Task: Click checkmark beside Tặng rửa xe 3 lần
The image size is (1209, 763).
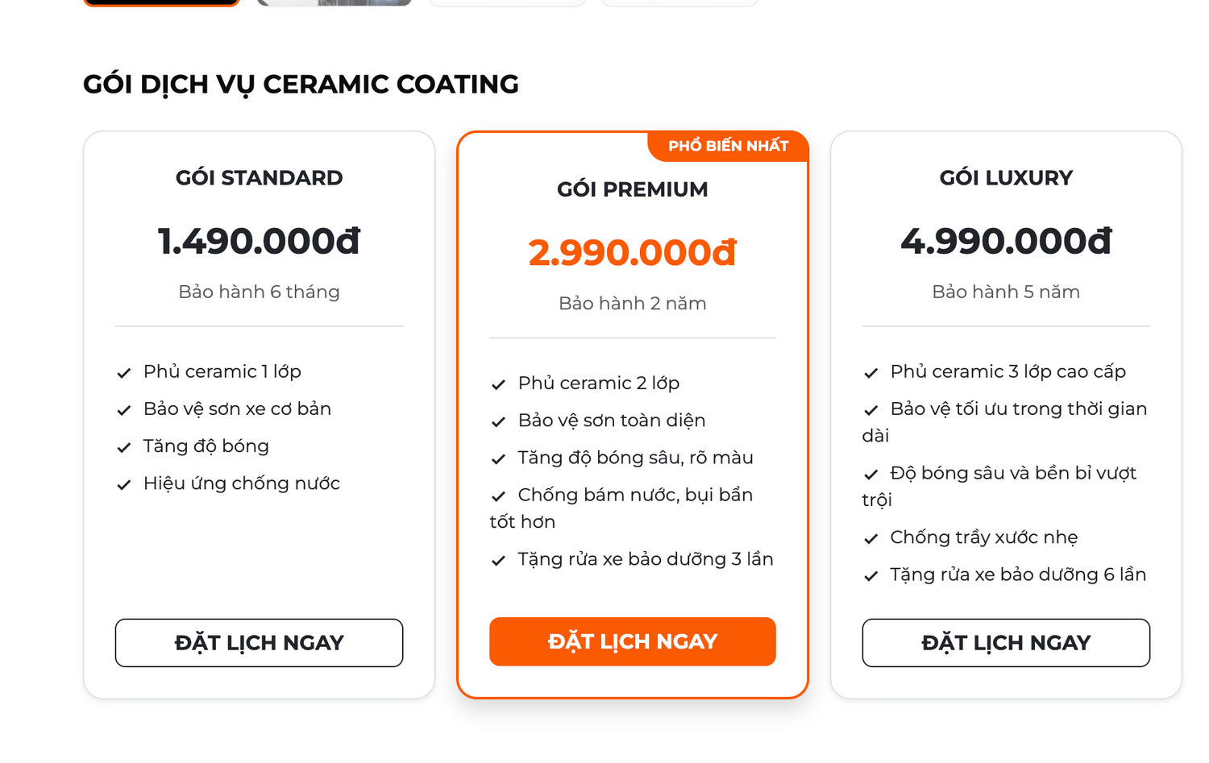Action: pyautogui.click(x=498, y=560)
